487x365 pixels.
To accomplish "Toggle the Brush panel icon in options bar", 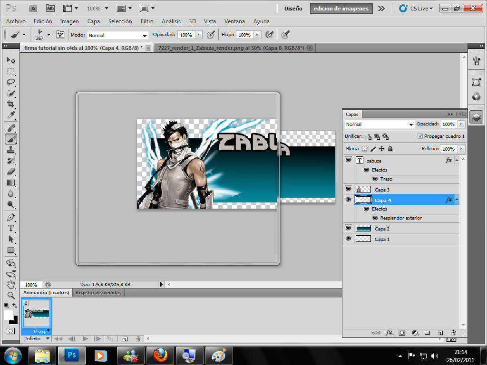I will pos(60,34).
